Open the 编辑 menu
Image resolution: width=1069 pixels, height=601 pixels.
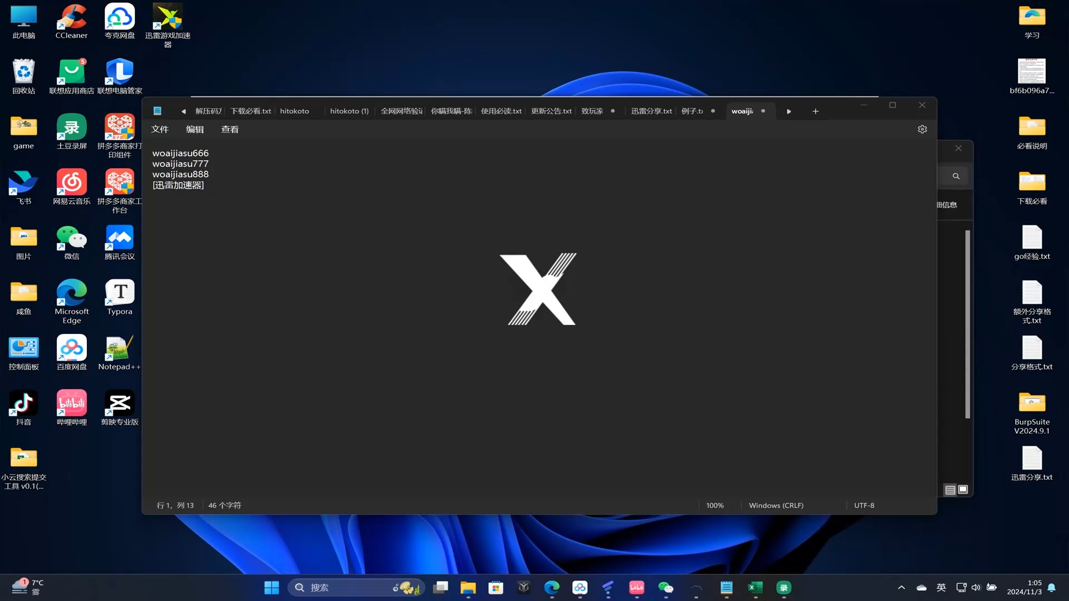coord(195,129)
